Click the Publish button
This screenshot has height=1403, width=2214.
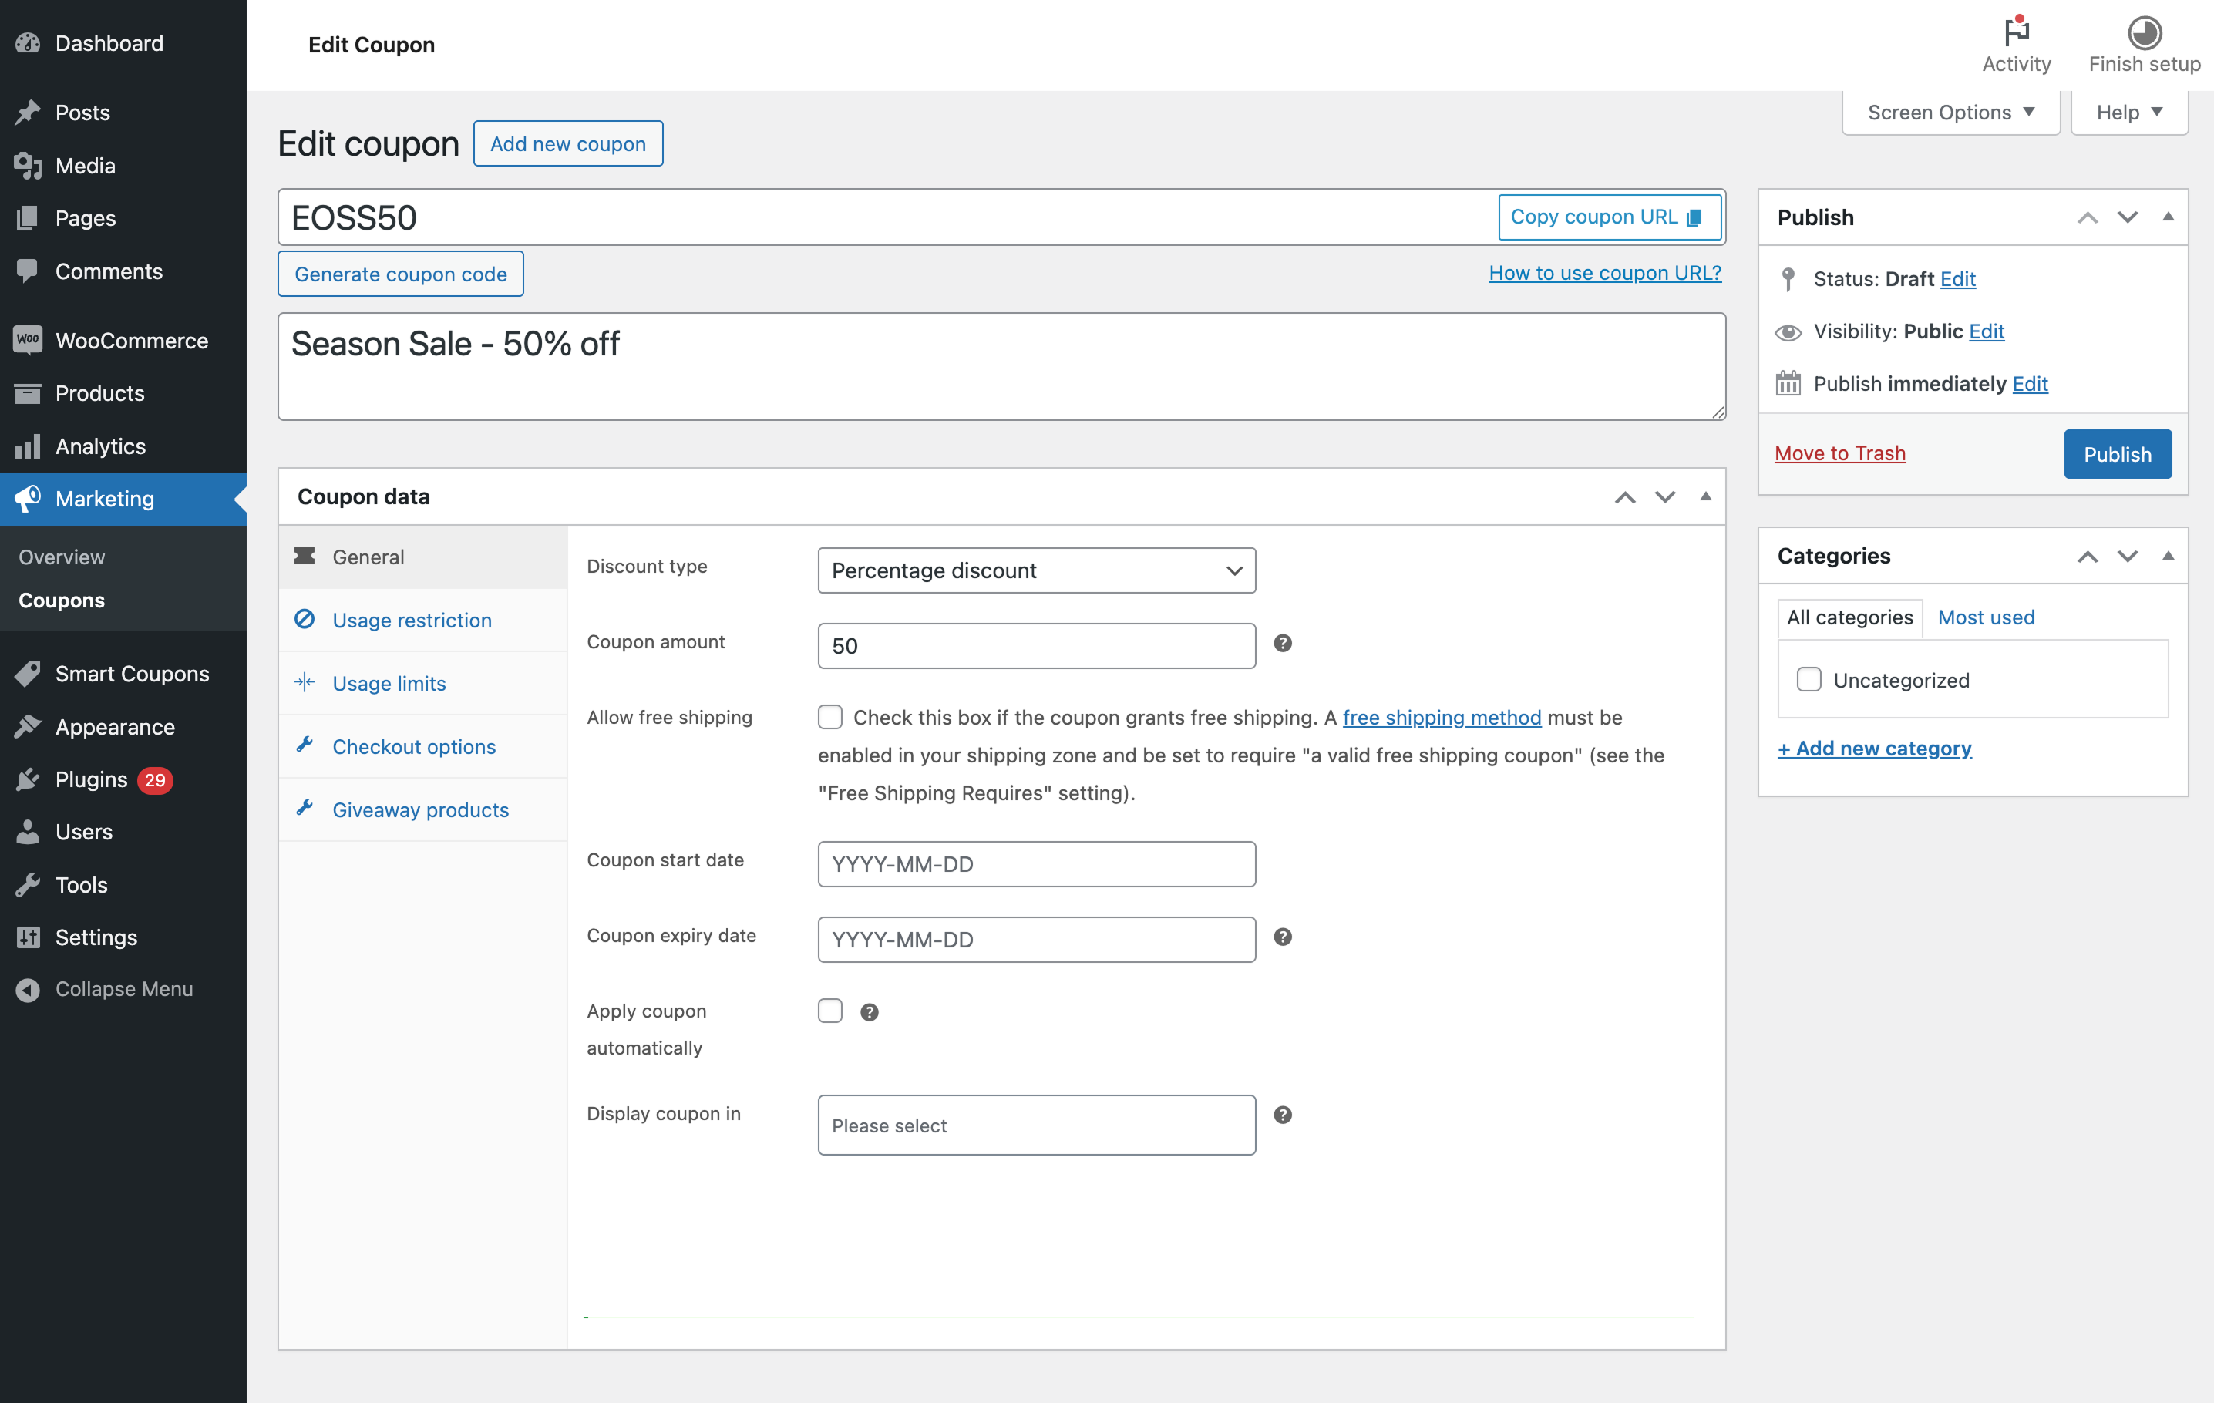[2118, 454]
